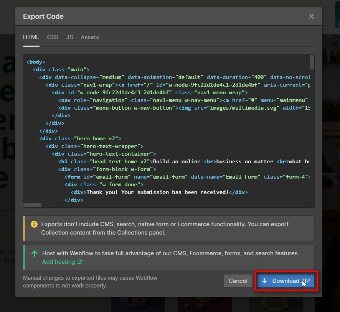Click the form id="email-form" line

[187, 177]
